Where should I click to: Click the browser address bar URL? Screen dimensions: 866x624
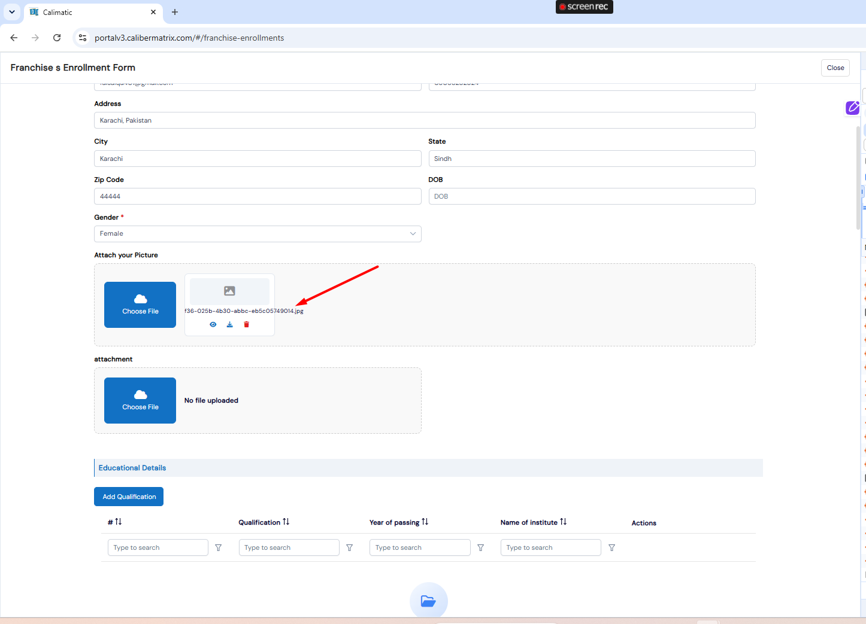point(189,38)
